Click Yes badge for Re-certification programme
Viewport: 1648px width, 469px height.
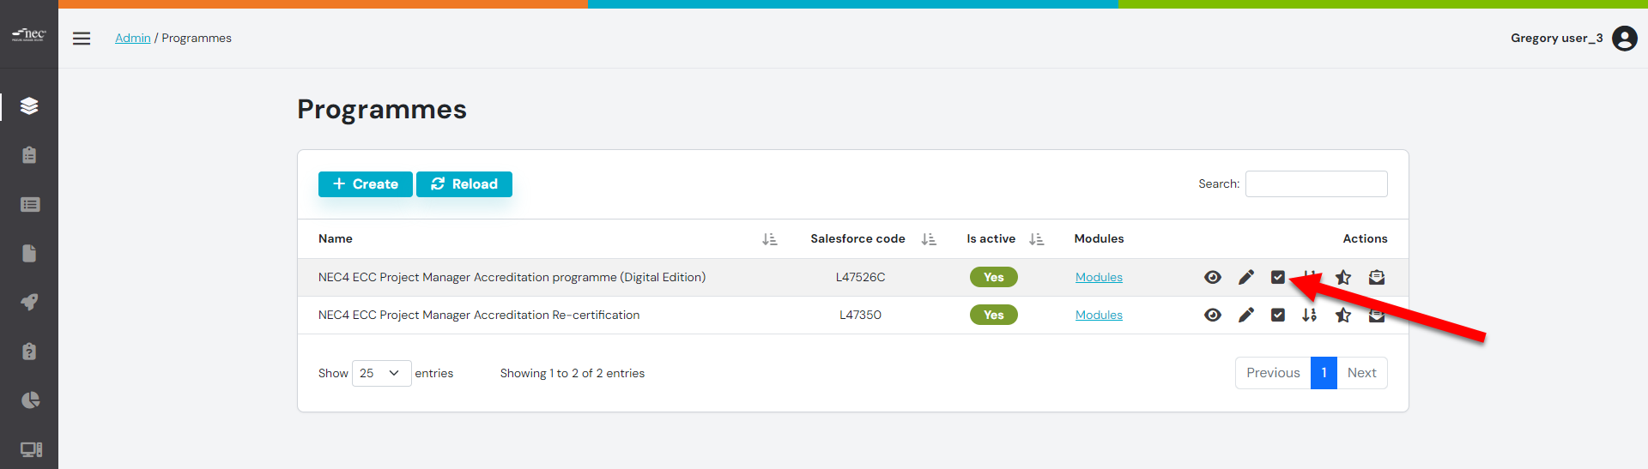point(993,315)
